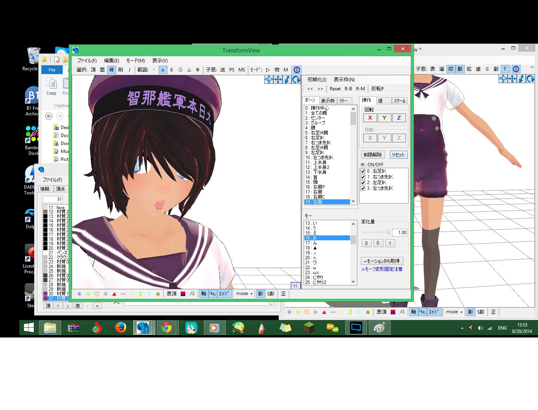This screenshot has width=538, height=410.
Task: Select bone 13 : 下半身 in the bone list
Action: tap(327, 172)
